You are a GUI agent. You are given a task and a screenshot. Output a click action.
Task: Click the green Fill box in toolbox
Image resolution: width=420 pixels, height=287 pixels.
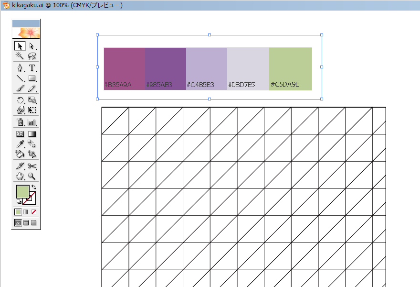[22, 192]
